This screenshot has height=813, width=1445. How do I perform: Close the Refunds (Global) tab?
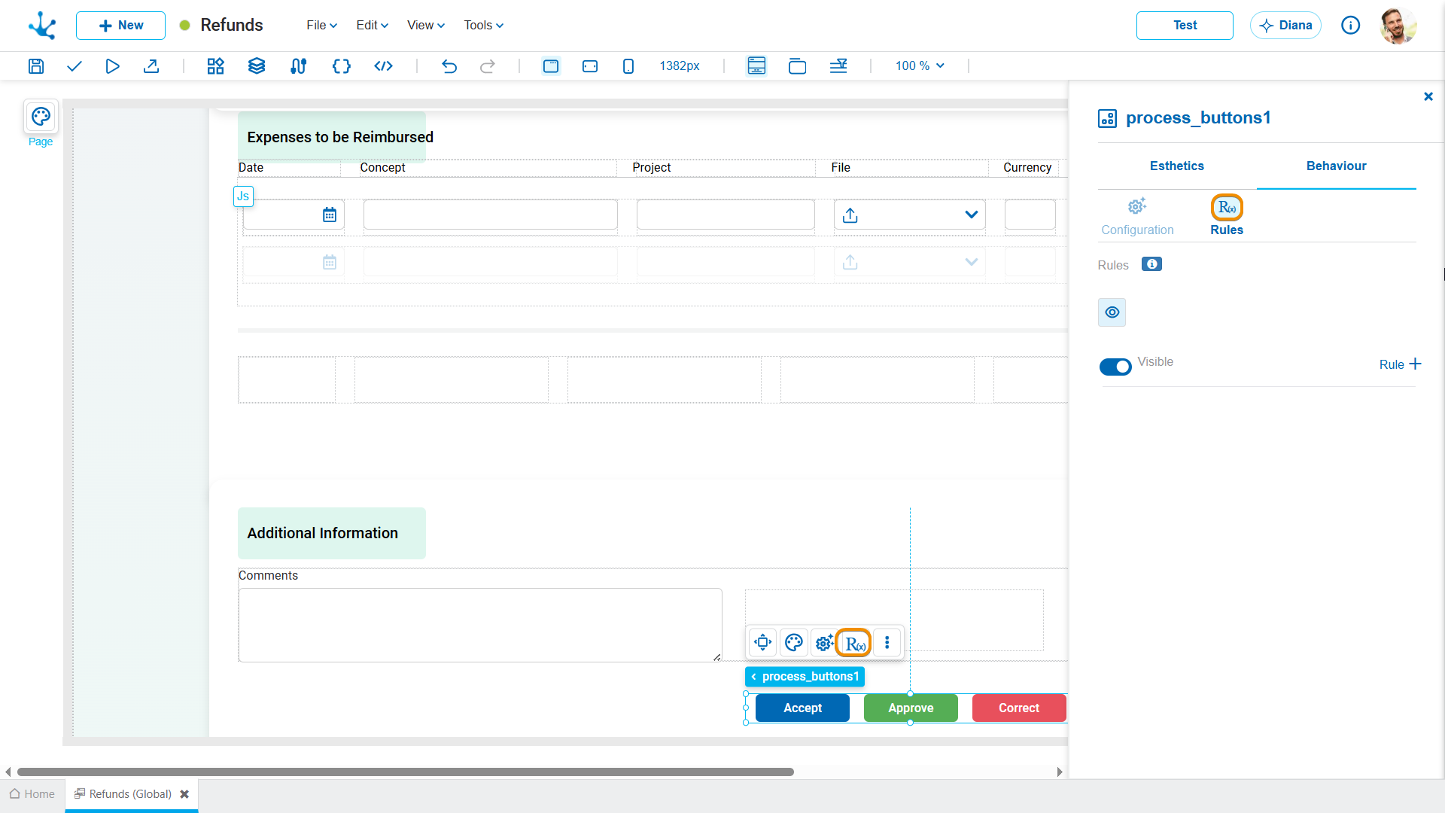[x=184, y=794]
